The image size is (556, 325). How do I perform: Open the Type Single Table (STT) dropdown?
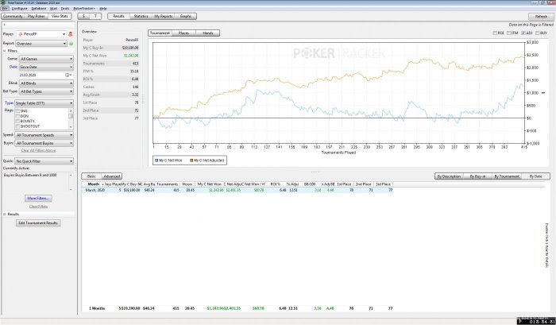44,103
